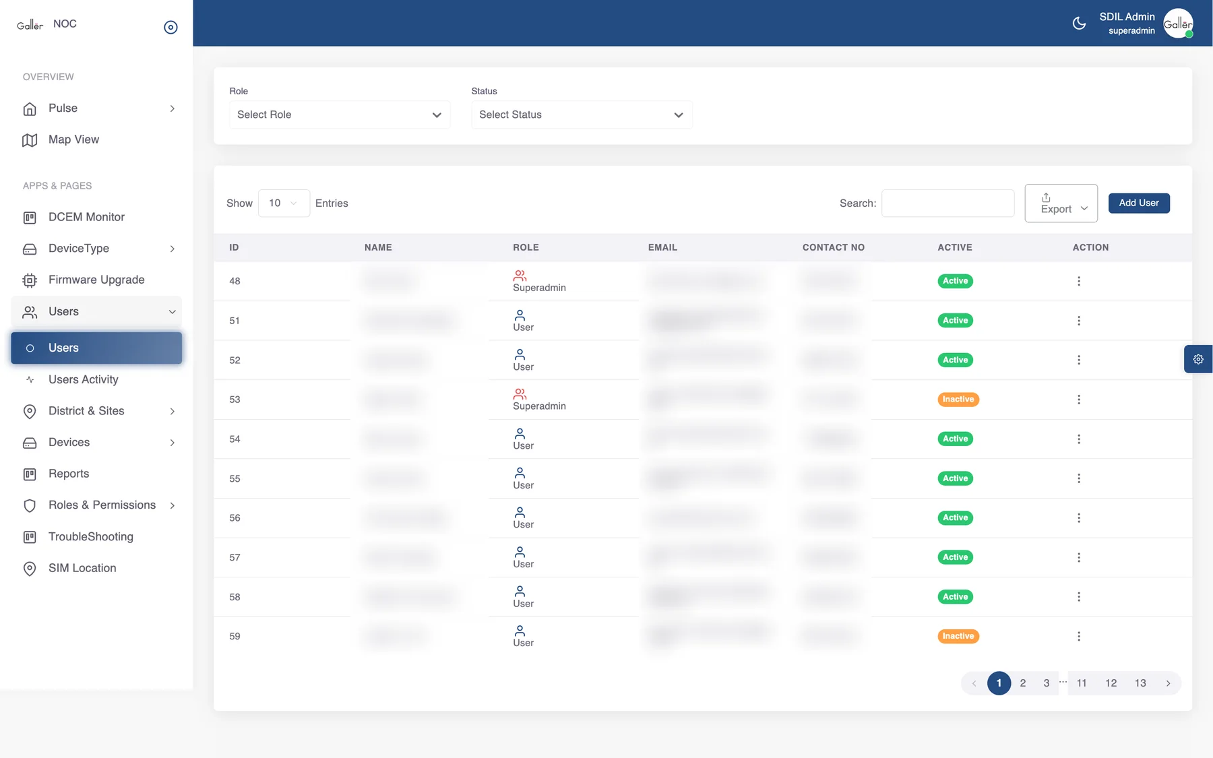The height and width of the screenshot is (758, 1213).
Task: Expand the Pulse menu chevron
Action: pos(173,108)
